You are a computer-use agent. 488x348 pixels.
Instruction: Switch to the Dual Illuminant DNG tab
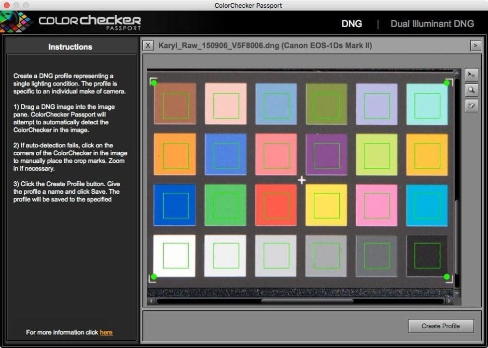[x=432, y=24]
